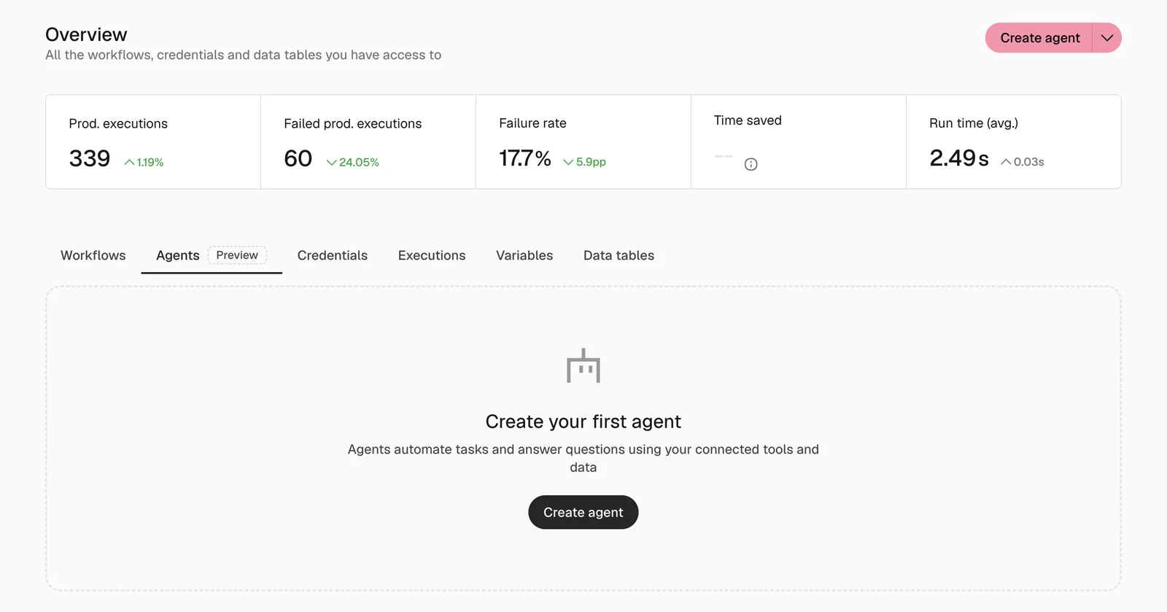Open the Credentials tab
The height and width of the screenshot is (612, 1167).
click(333, 255)
